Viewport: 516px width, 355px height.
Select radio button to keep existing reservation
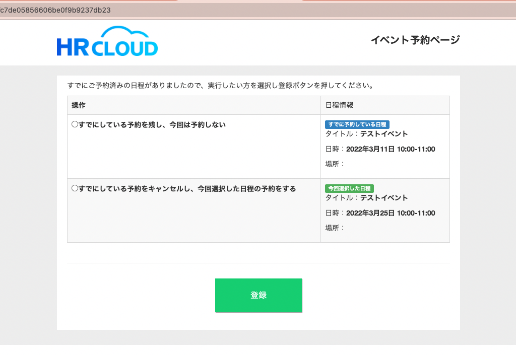coord(75,124)
